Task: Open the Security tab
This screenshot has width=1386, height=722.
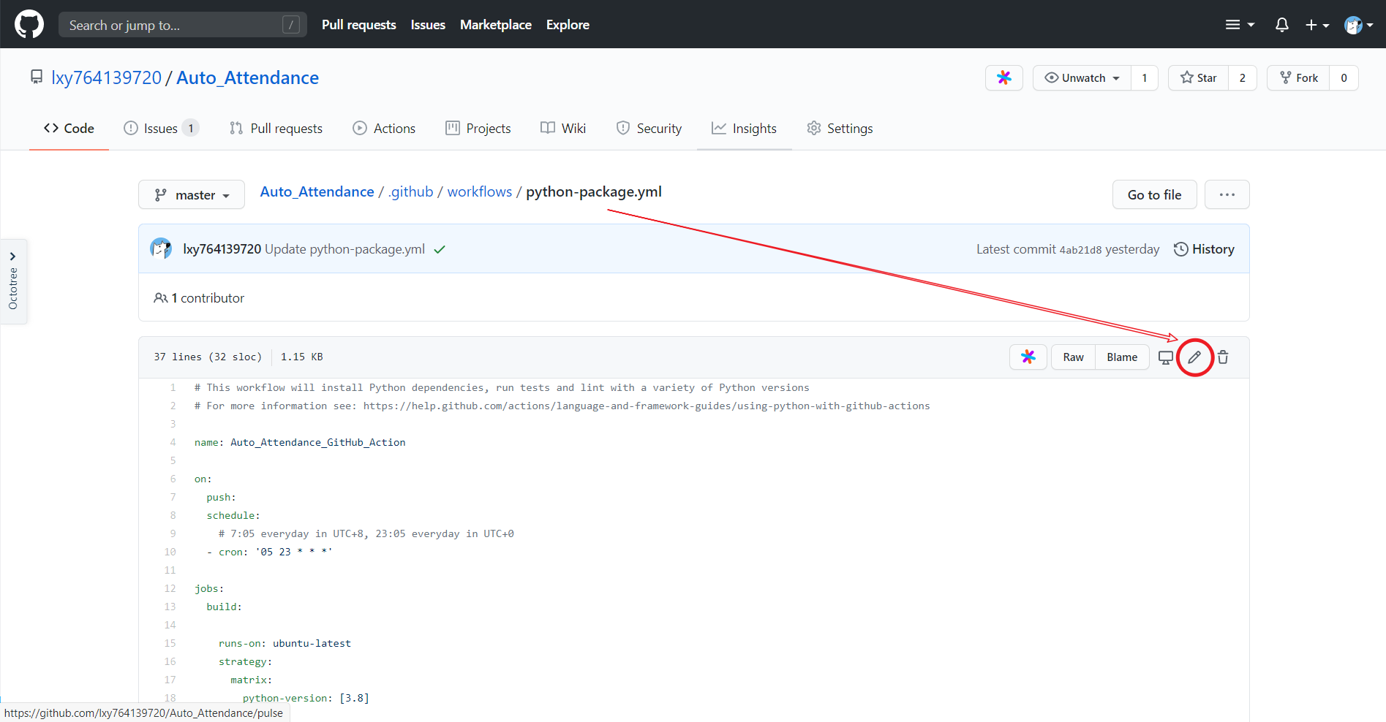Action: point(649,129)
